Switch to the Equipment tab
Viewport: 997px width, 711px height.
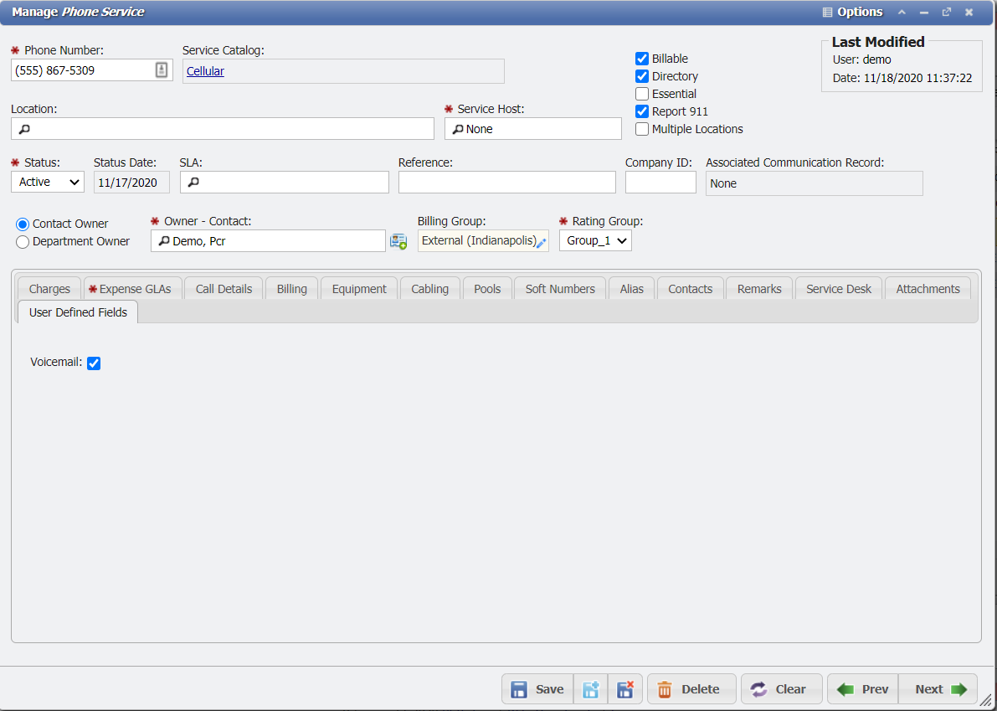(358, 288)
